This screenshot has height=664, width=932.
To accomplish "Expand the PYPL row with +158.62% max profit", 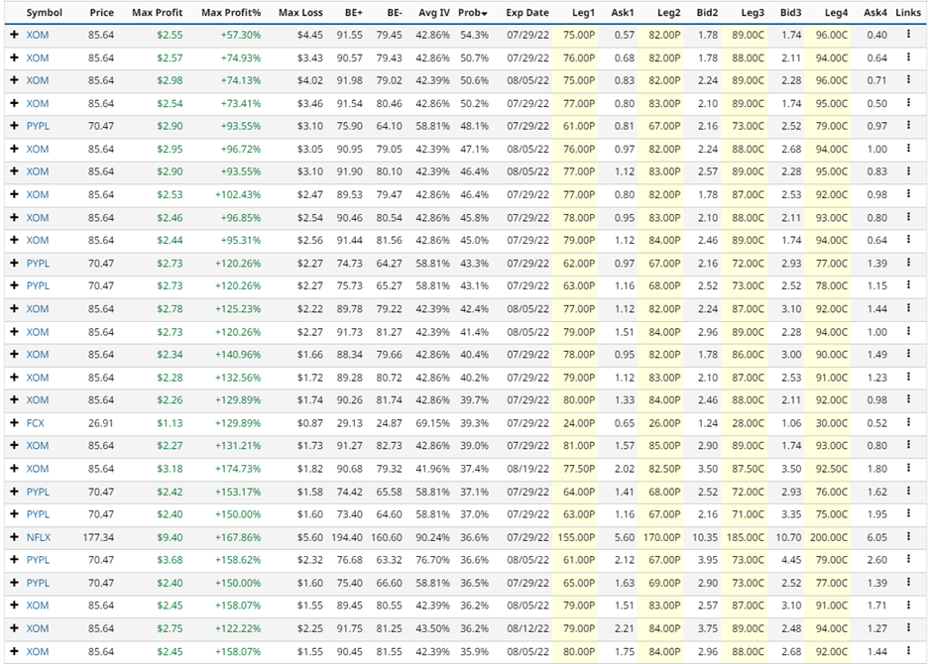I will (14, 560).
